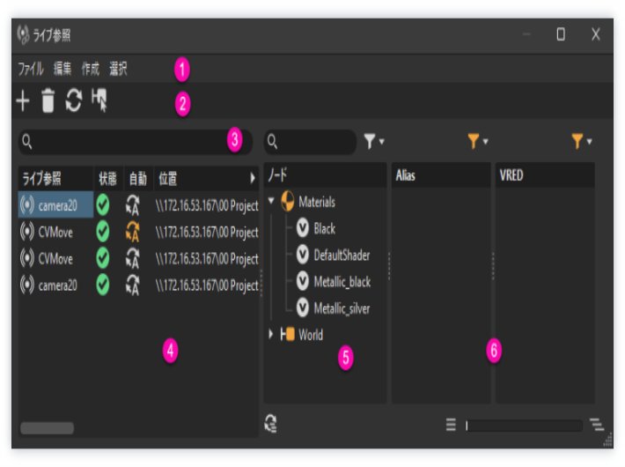625x467 pixels.
Task: Toggle auto-update icon in highlighted camera20 row
Action: [x=133, y=205]
